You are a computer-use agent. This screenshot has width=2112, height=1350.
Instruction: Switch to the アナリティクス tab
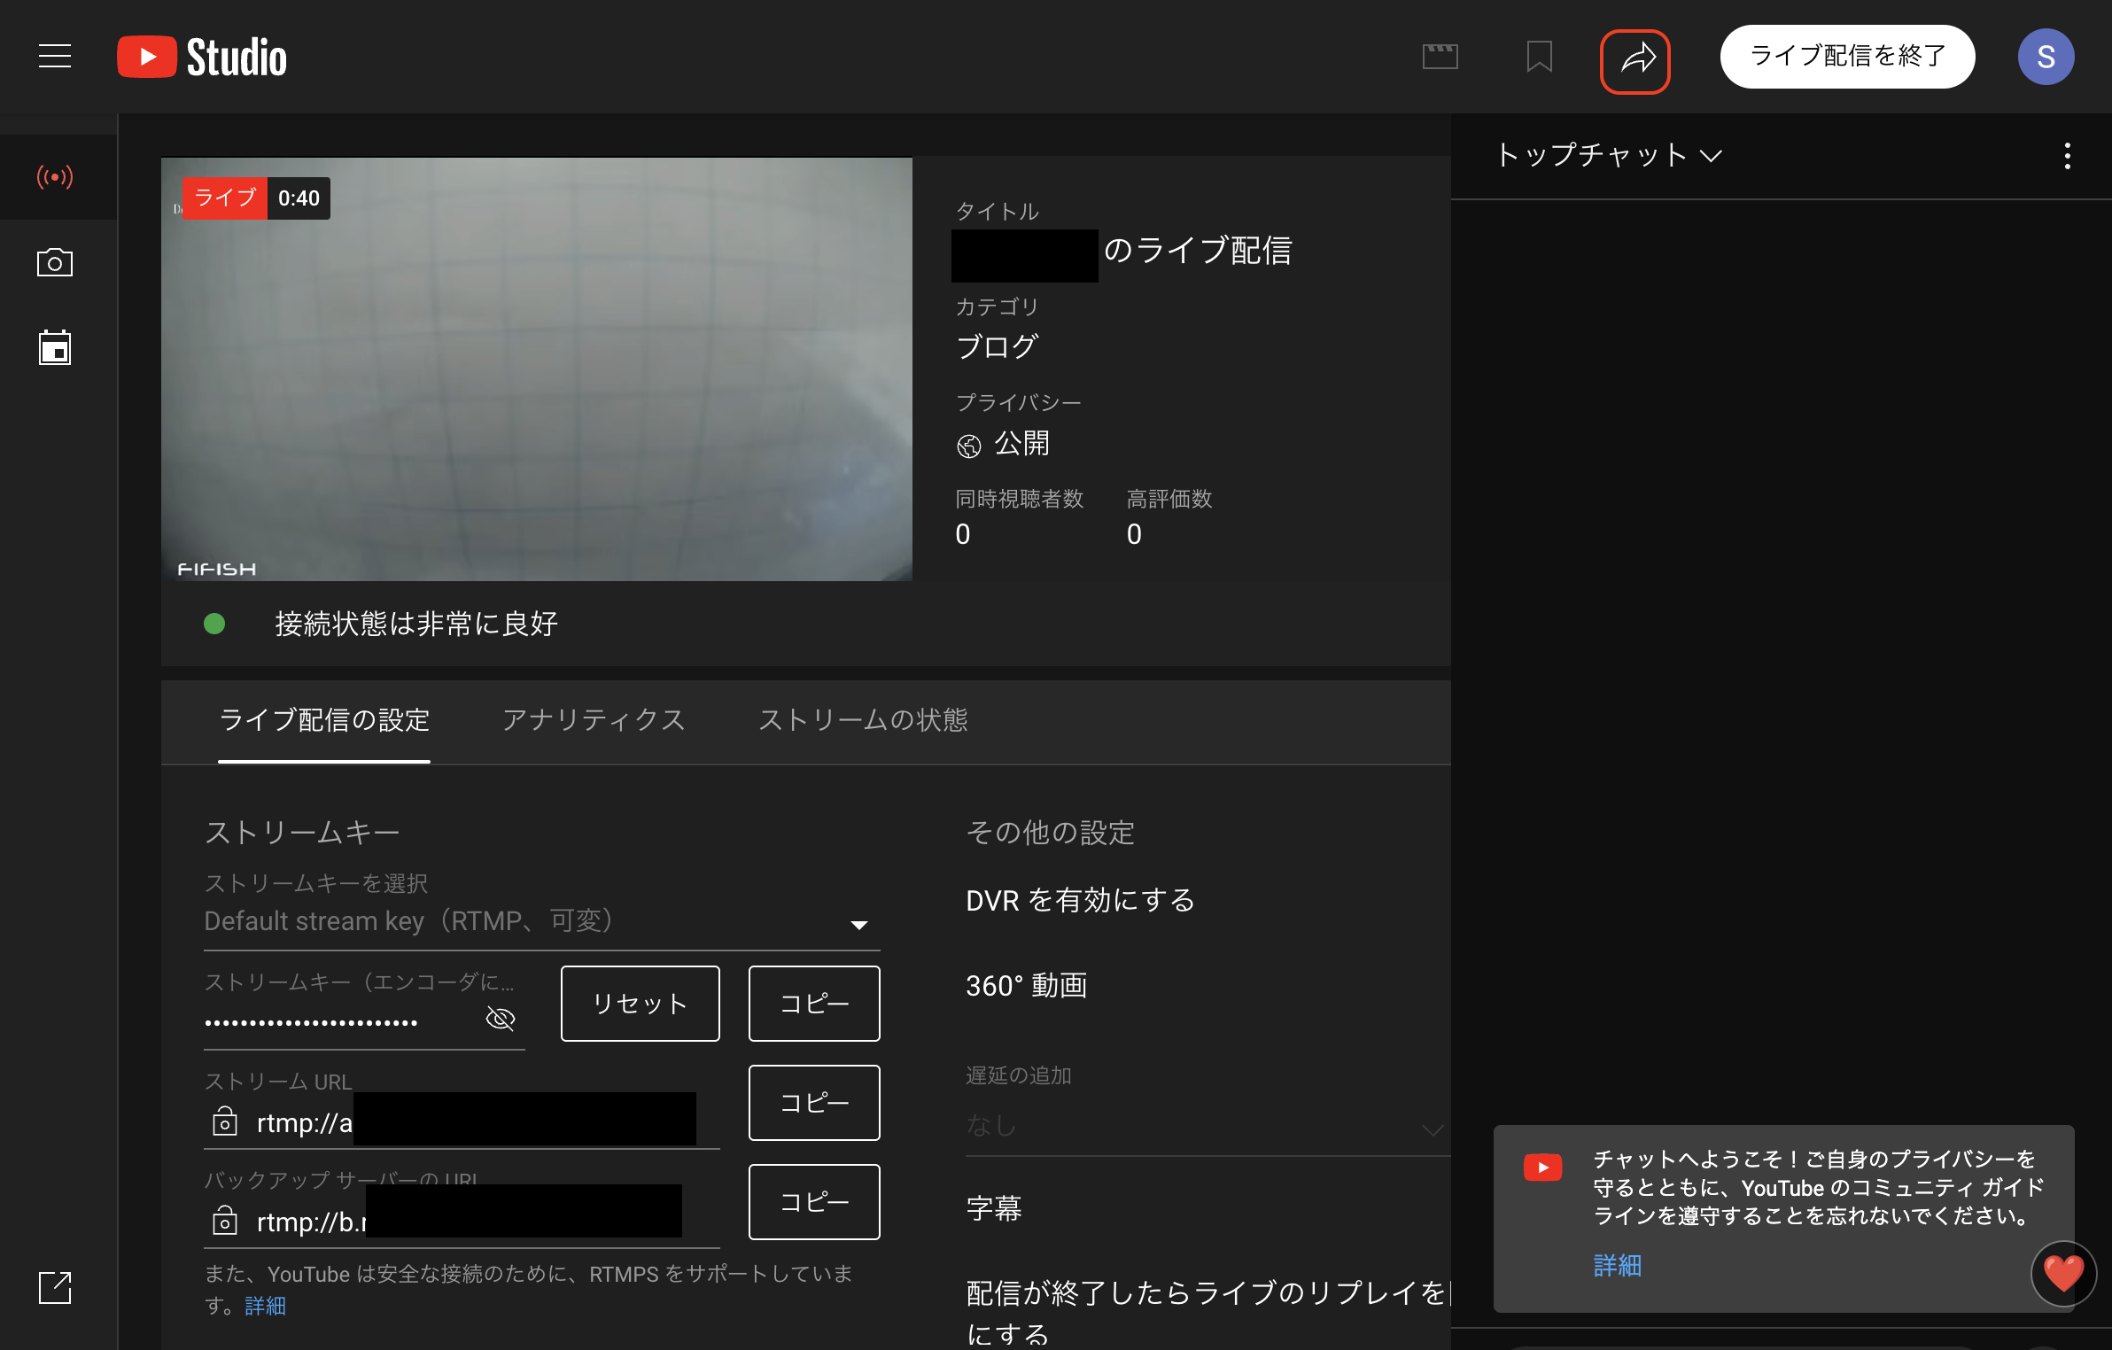pos(594,720)
